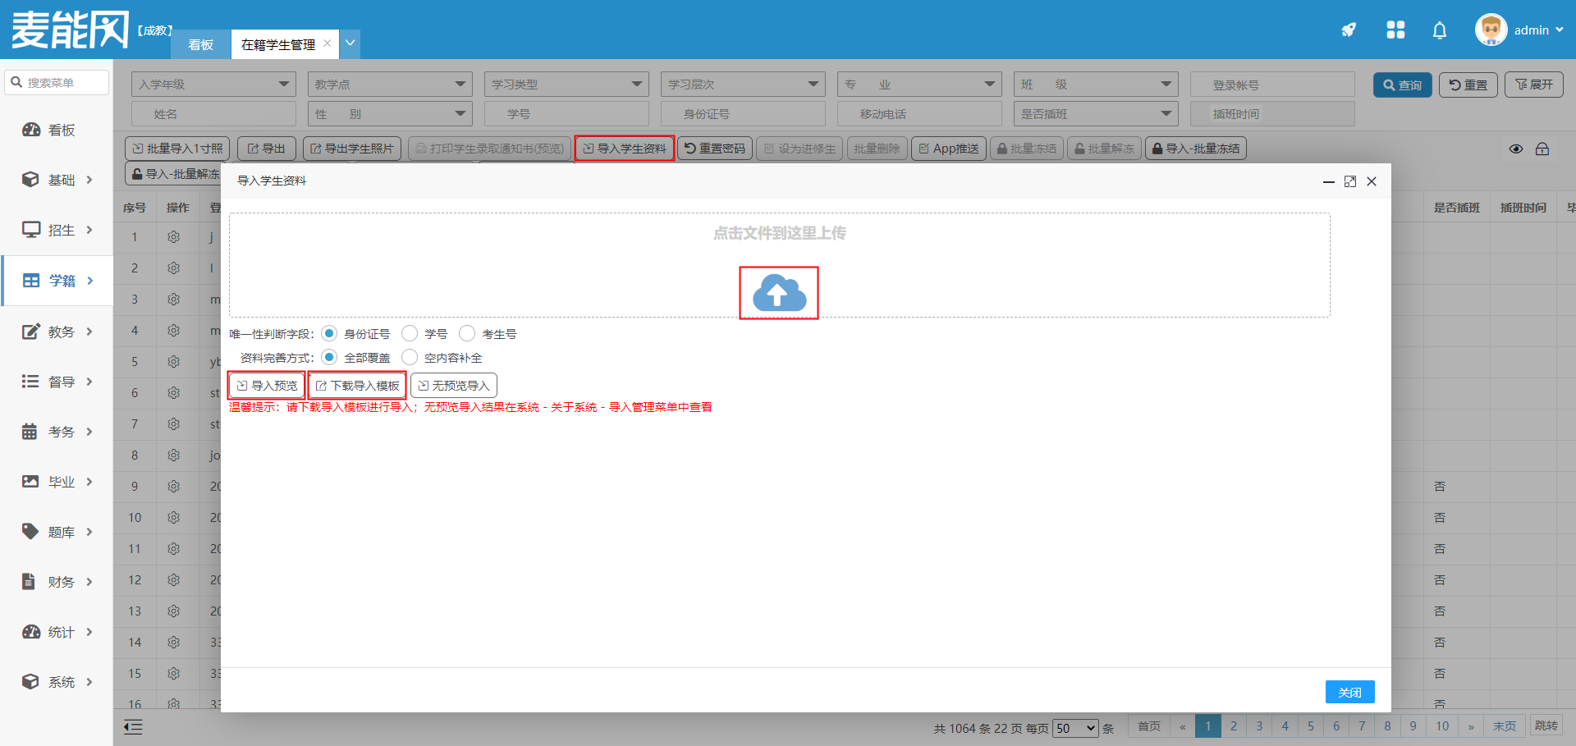The width and height of the screenshot is (1576, 746).
Task: Click the lock icon beside the eye
Action: pos(1542,149)
